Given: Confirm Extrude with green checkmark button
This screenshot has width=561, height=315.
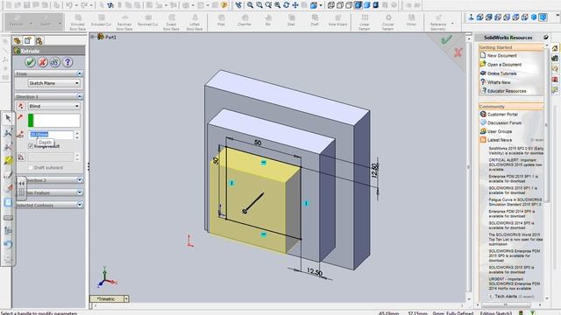Looking at the screenshot, I should [x=31, y=62].
